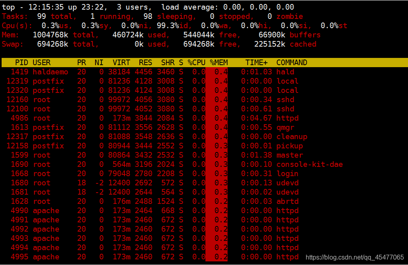Click the 564m VIRT value
The width and height of the screenshot is (408, 265).
click(121, 164)
